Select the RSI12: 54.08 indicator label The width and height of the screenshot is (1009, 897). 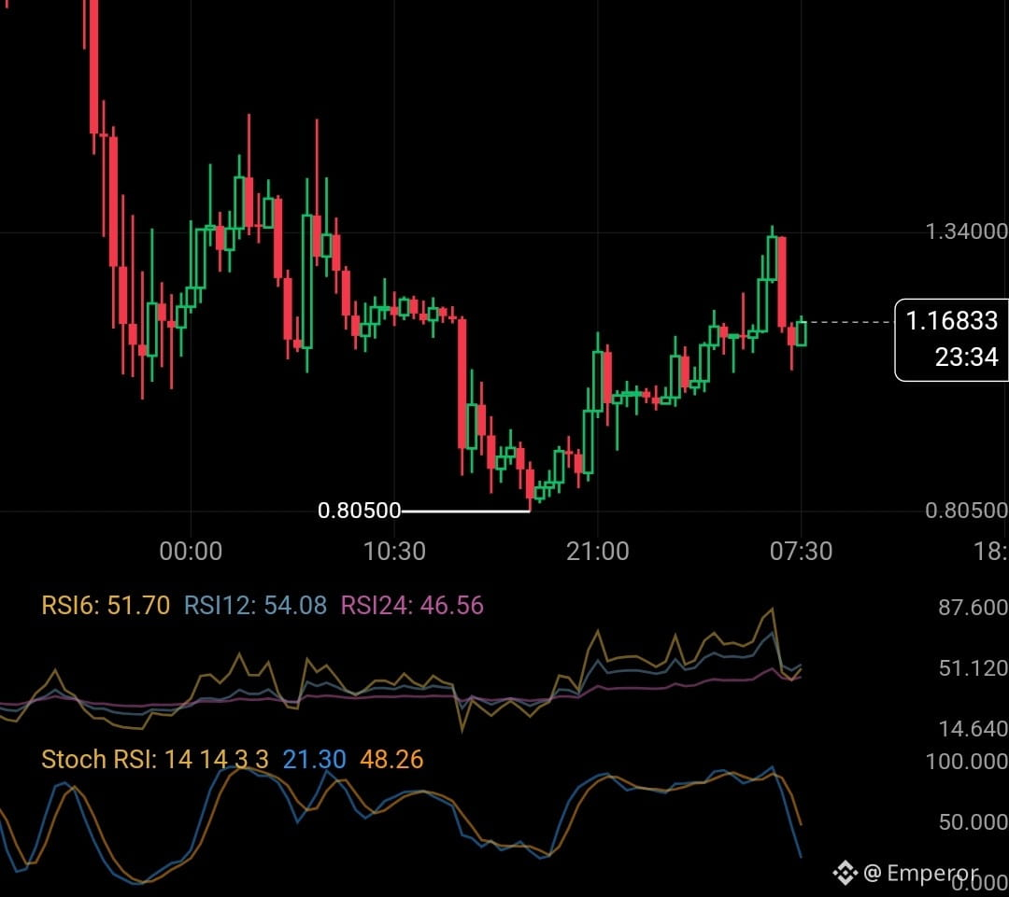pos(255,605)
